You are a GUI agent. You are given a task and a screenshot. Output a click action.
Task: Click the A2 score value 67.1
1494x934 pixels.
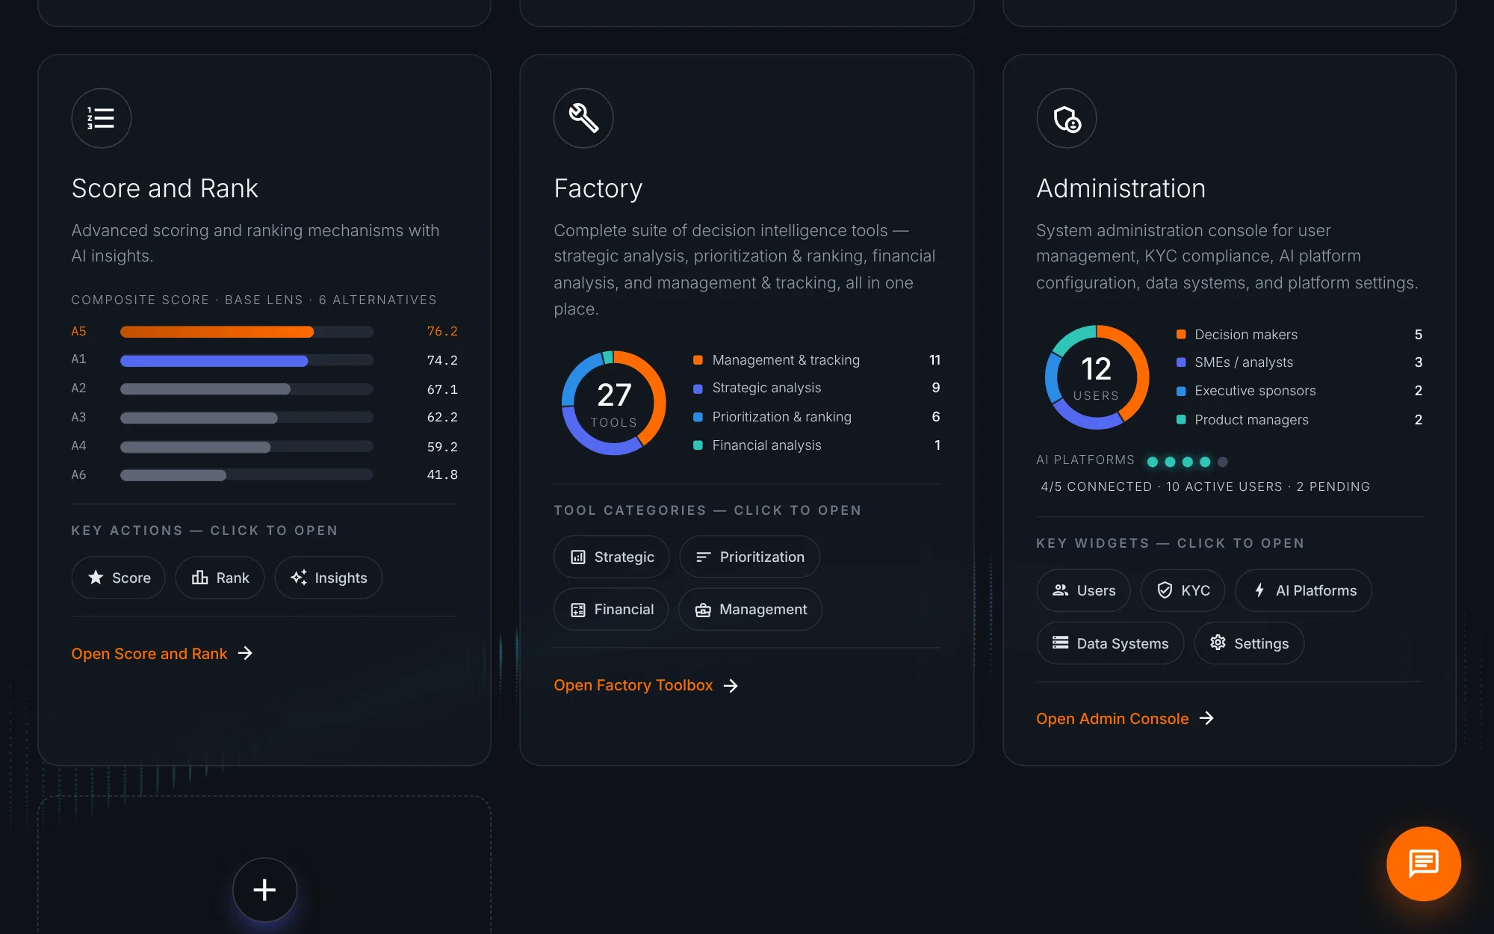[x=442, y=389]
